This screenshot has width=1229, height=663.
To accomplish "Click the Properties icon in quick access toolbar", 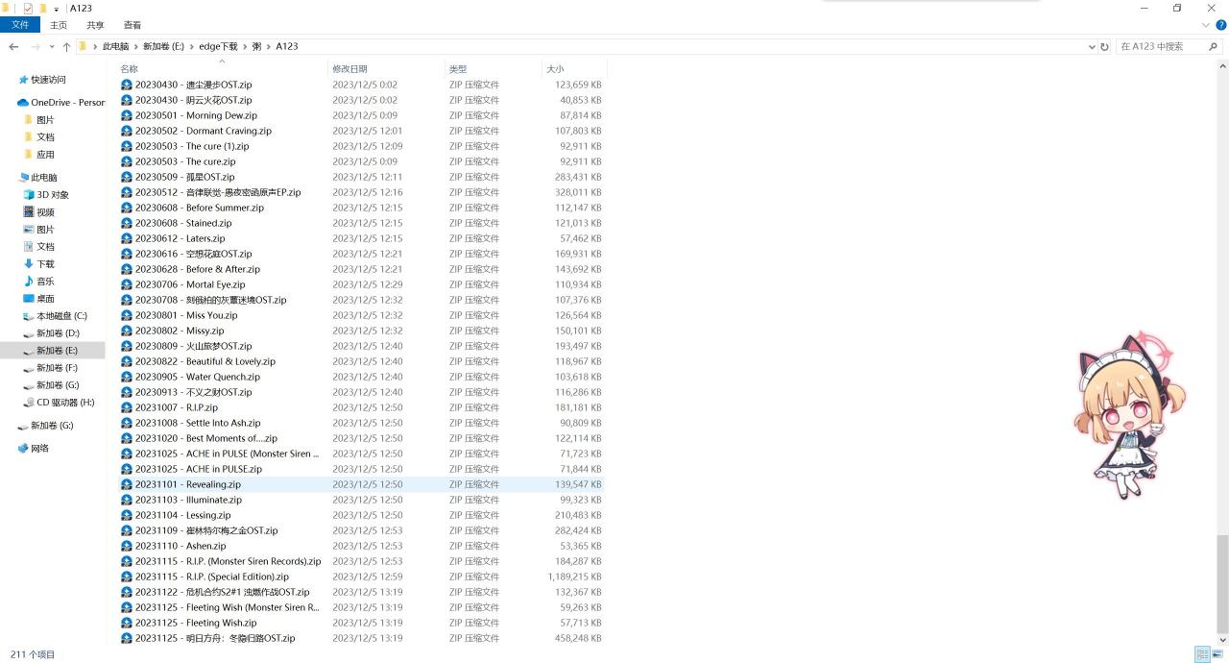I will [x=28, y=8].
